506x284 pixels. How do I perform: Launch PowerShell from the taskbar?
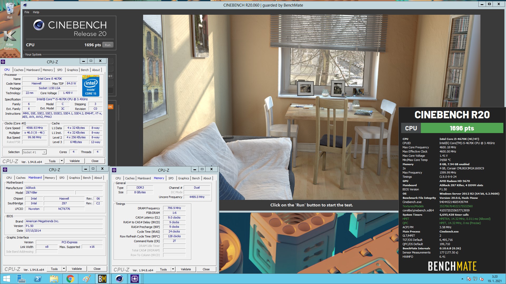(x=38, y=279)
